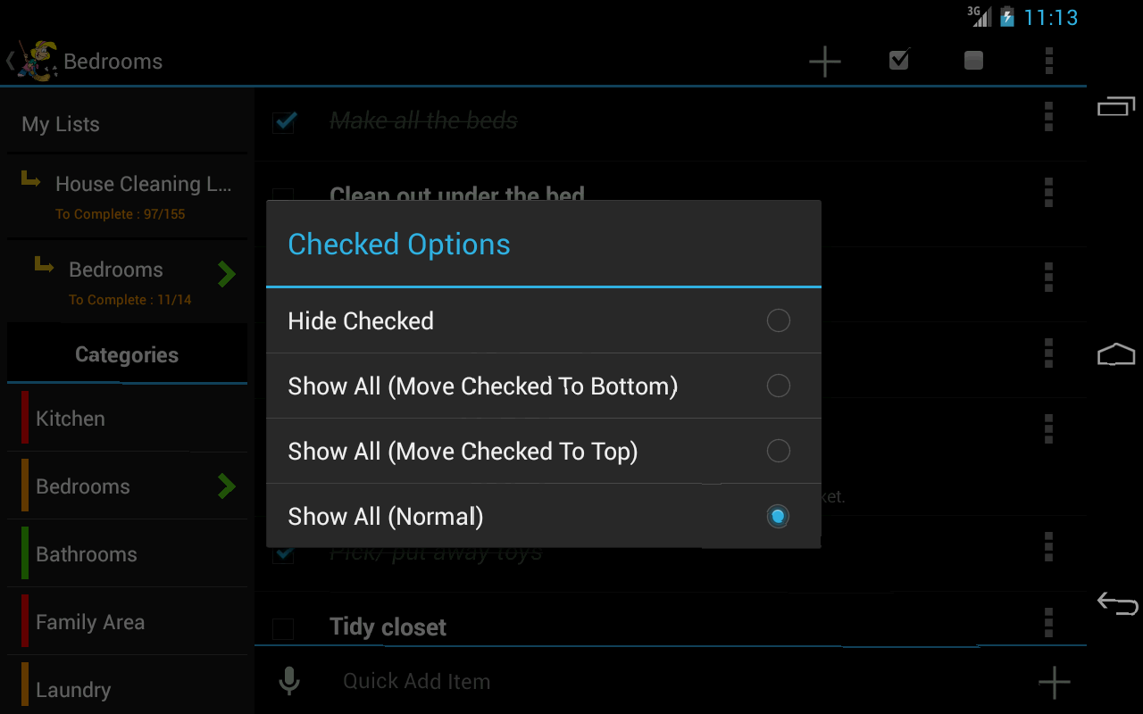1143x714 pixels.
Task: Open the Android recent apps button
Action: (x=1116, y=107)
